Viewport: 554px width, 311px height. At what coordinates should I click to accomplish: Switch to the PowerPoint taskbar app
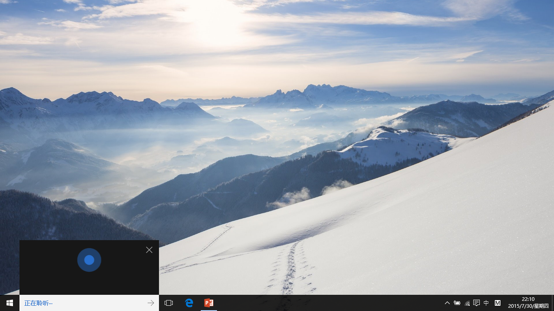[x=209, y=303]
